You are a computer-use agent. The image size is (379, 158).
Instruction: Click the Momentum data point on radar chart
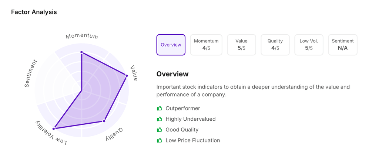(x=82, y=52)
